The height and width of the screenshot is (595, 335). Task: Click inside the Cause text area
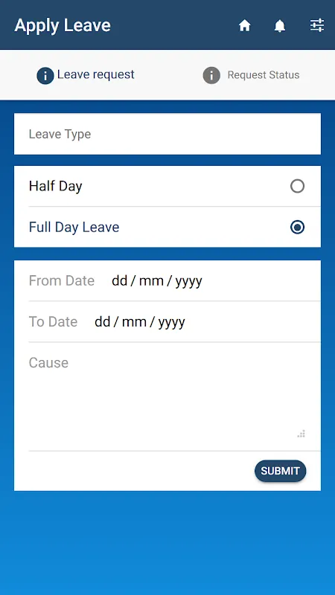point(167,397)
